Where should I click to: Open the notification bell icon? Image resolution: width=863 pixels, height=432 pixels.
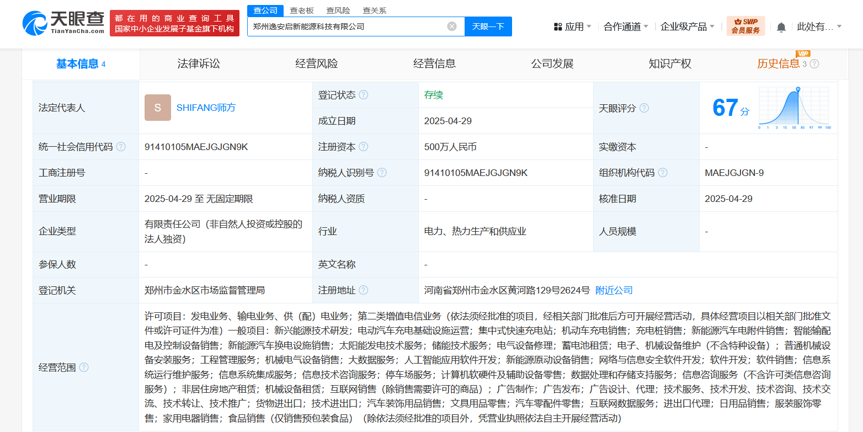click(x=781, y=27)
